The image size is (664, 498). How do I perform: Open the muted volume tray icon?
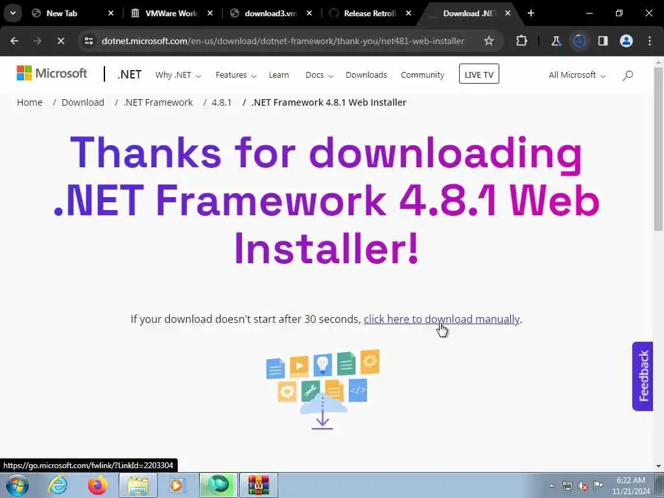pyautogui.click(x=583, y=486)
